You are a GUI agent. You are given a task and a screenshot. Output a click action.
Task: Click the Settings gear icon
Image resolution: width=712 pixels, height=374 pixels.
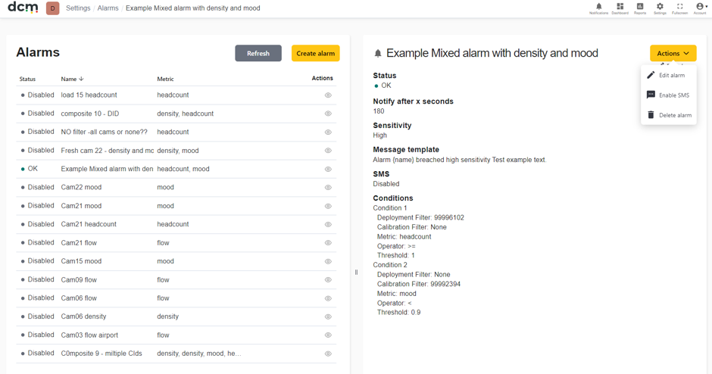[660, 8]
